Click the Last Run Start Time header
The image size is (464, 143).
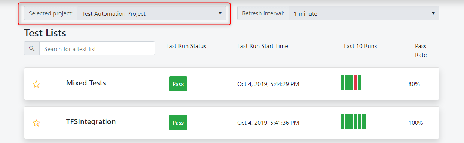coord(263,46)
